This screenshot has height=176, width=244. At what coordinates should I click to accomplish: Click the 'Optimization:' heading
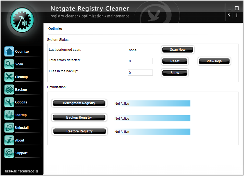pos(57,87)
